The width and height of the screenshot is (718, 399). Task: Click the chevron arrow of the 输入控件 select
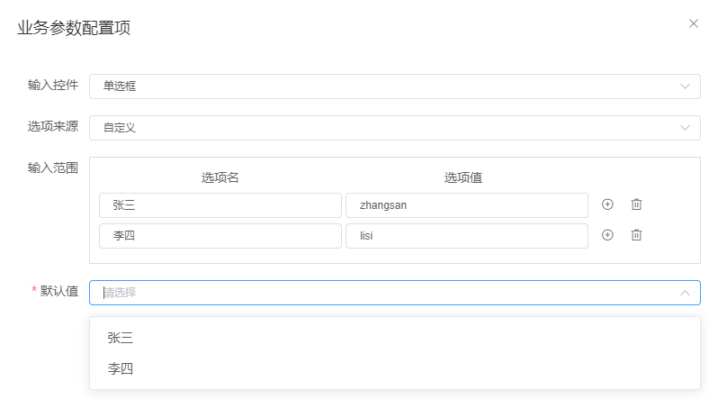(685, 86)
